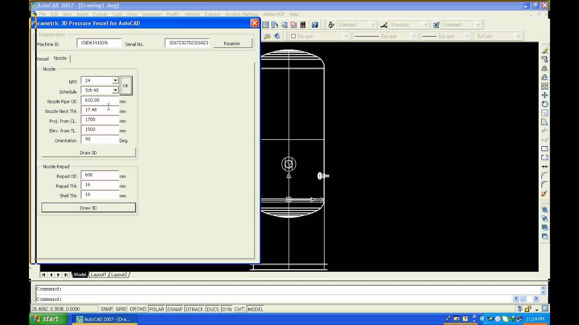Click the Orientation input field

[100, 139]
